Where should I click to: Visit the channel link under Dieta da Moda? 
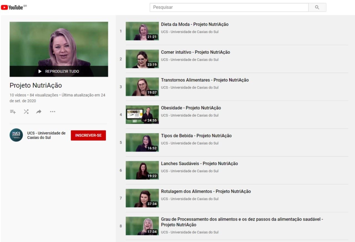(x=190, y=32)
